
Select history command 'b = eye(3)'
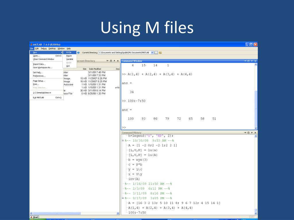[138, 160]
